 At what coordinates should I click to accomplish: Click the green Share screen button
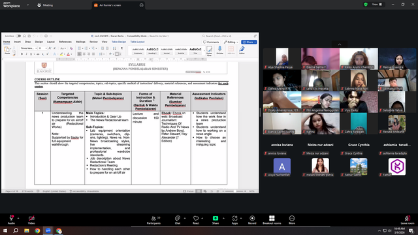point(216,220)
